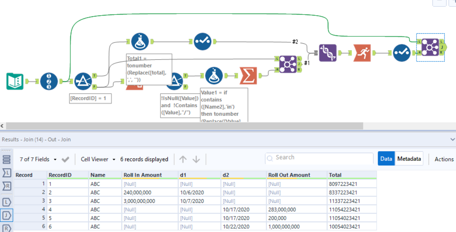
Task: Click the apply checkmark beside field selector
Action: click(65, 159)
